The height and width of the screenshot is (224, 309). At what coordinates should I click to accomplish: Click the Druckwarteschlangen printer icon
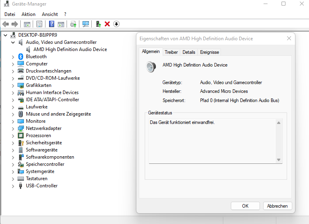21,71
